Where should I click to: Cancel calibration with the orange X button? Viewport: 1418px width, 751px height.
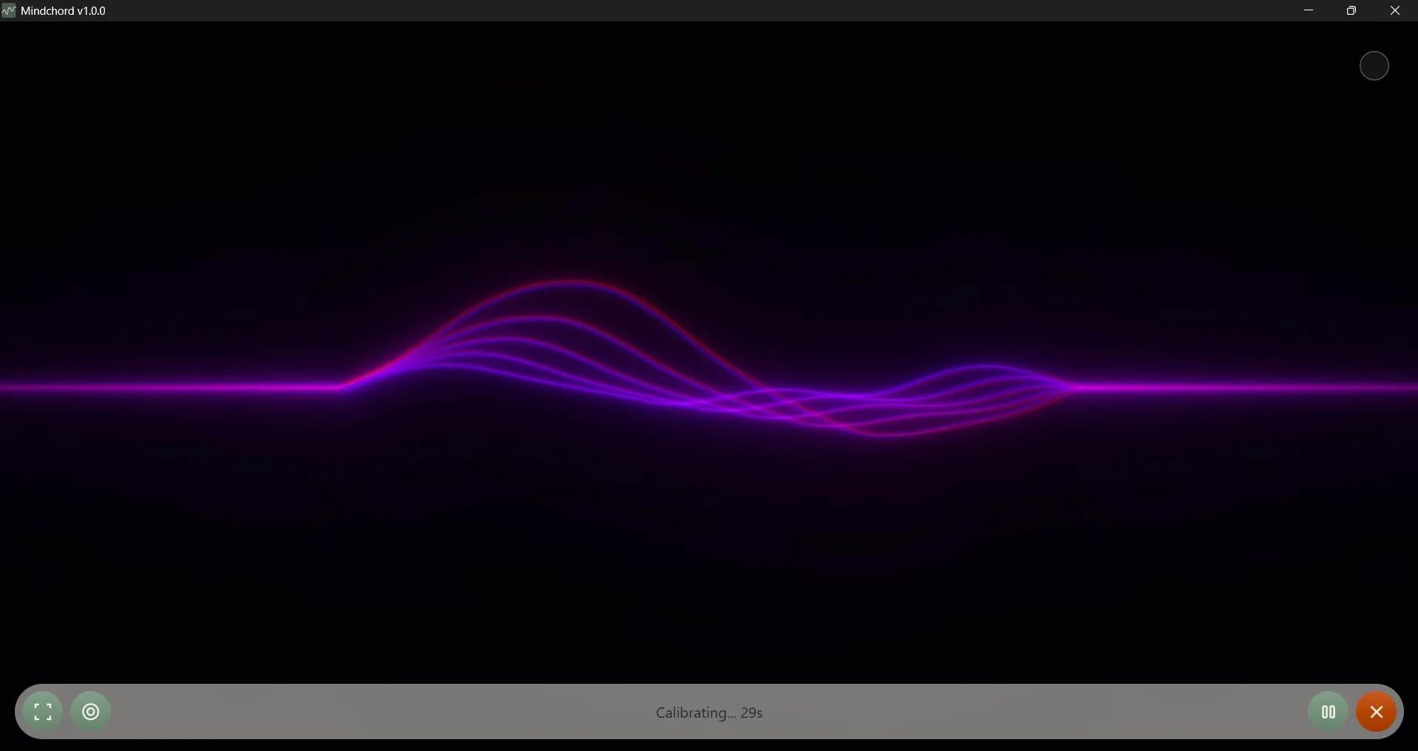1376,712
